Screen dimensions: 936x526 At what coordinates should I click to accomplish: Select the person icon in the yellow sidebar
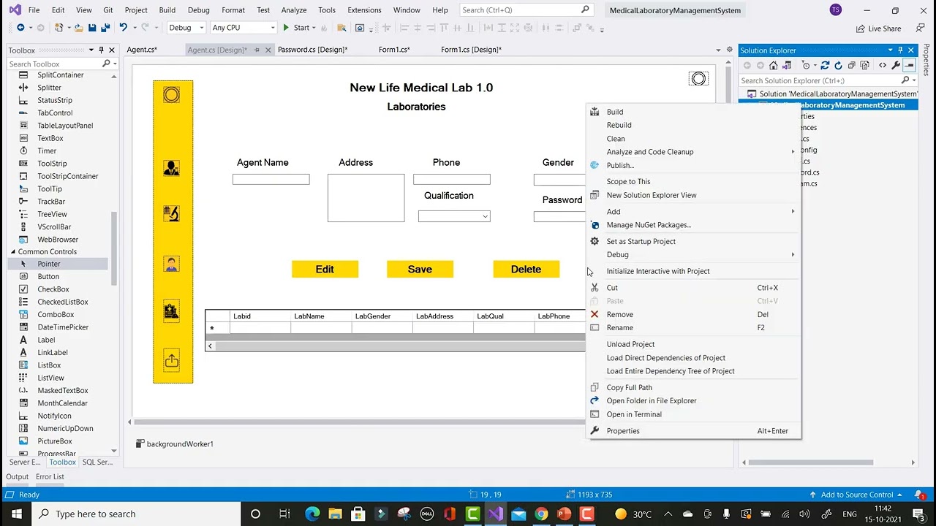coord(171,264)
